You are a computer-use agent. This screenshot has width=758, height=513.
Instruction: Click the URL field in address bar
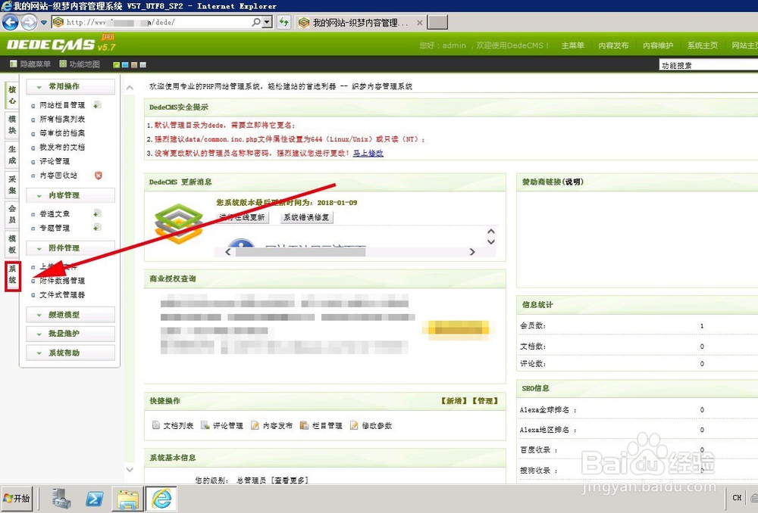coord(152,22)
